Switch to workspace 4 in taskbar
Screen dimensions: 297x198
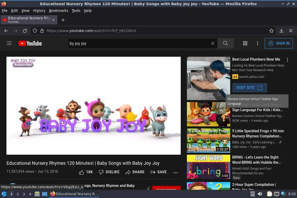(30, 194)
